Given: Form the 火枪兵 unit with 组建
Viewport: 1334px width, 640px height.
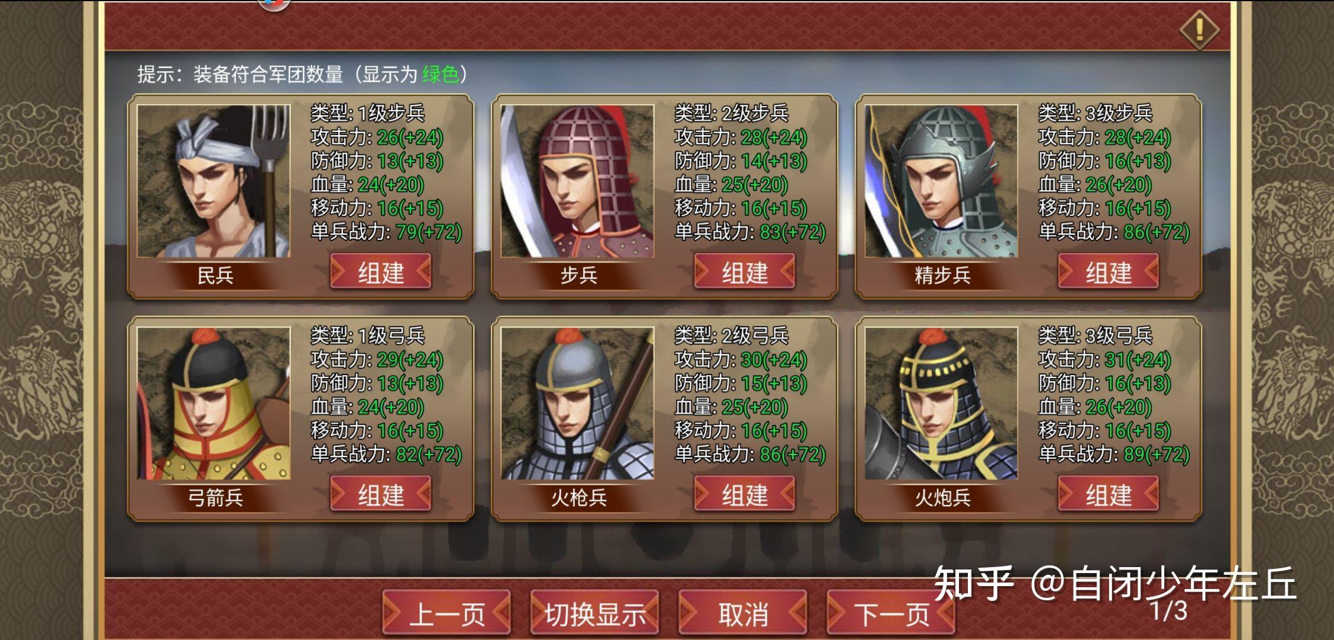Looking at the screenshot, I should pyautogui.click(x=745, y=495).
